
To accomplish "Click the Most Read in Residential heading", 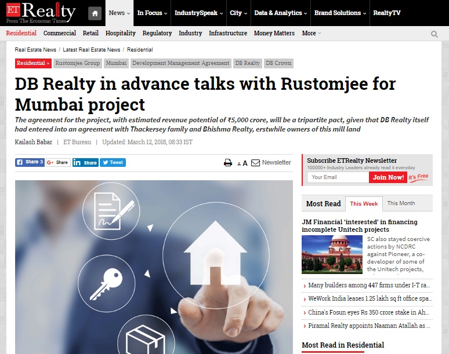I will (x=343, y=345).
